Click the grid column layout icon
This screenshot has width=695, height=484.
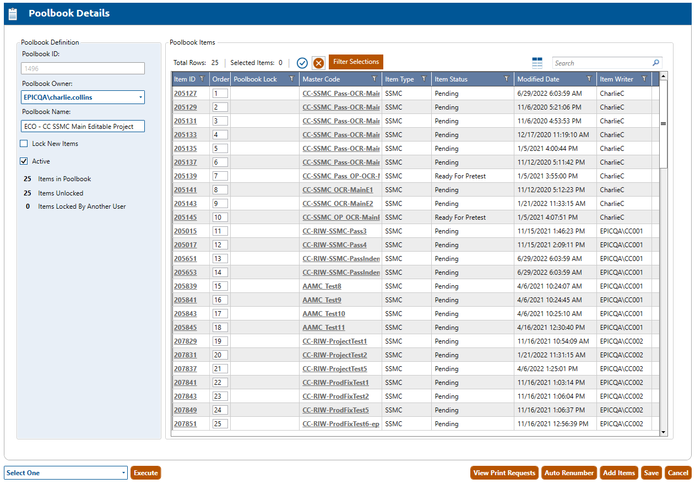click(x=537, y=63)
